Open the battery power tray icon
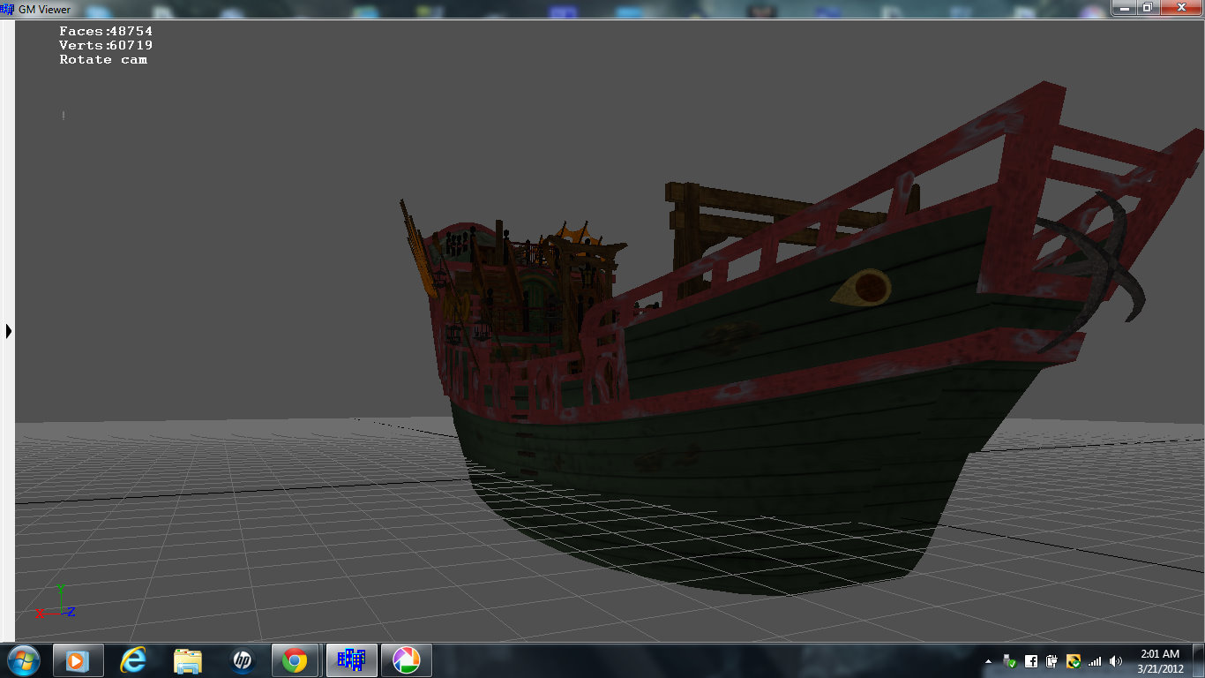1205x678 pixels. [1052, 661]
